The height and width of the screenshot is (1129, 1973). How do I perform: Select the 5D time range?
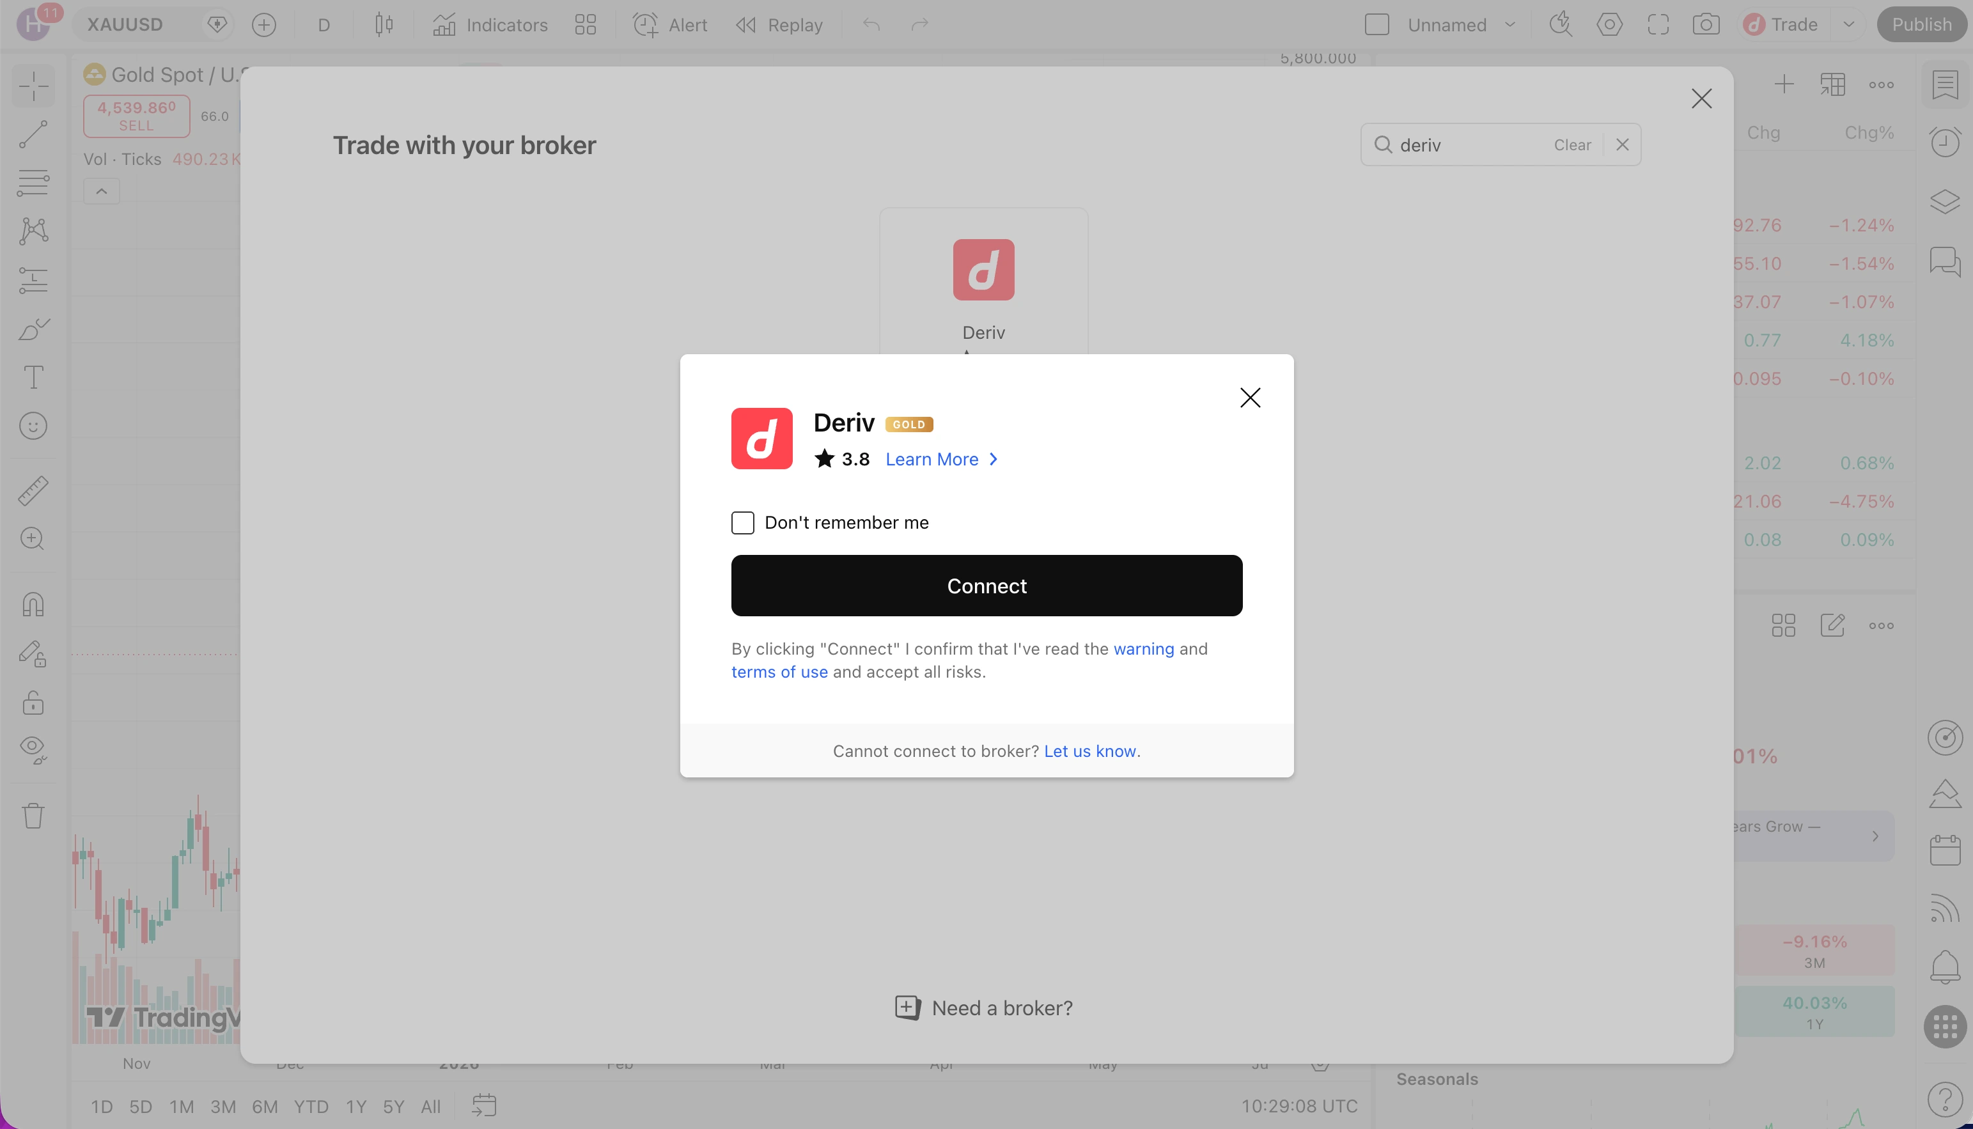coord(140,1107)
